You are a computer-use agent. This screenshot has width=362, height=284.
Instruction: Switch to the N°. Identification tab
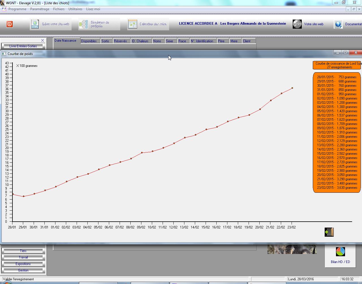coord(202,41)
